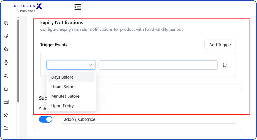The image size is (257, 140).
Task: Open the phone section in the sidebar
Action: pos(6,36)
